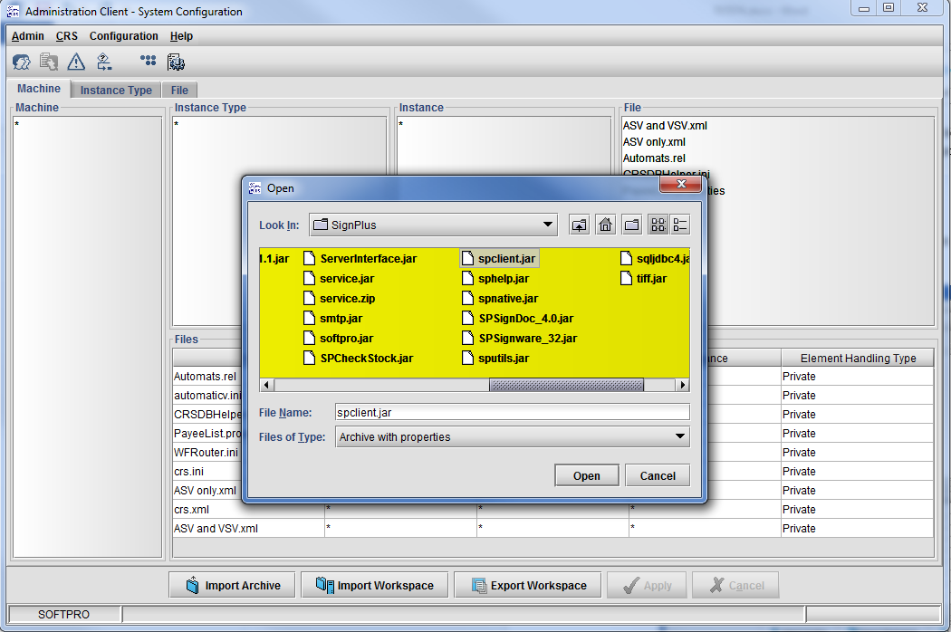Image resolution: width=951 pixels, height=632 pixels.
Task: Click the question-mark flow toolbar icon
Action: tap(104, 62)
